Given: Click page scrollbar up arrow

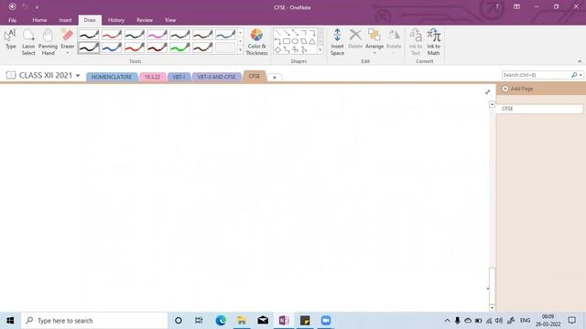Looking at the screenshot, I should point(492,104).
